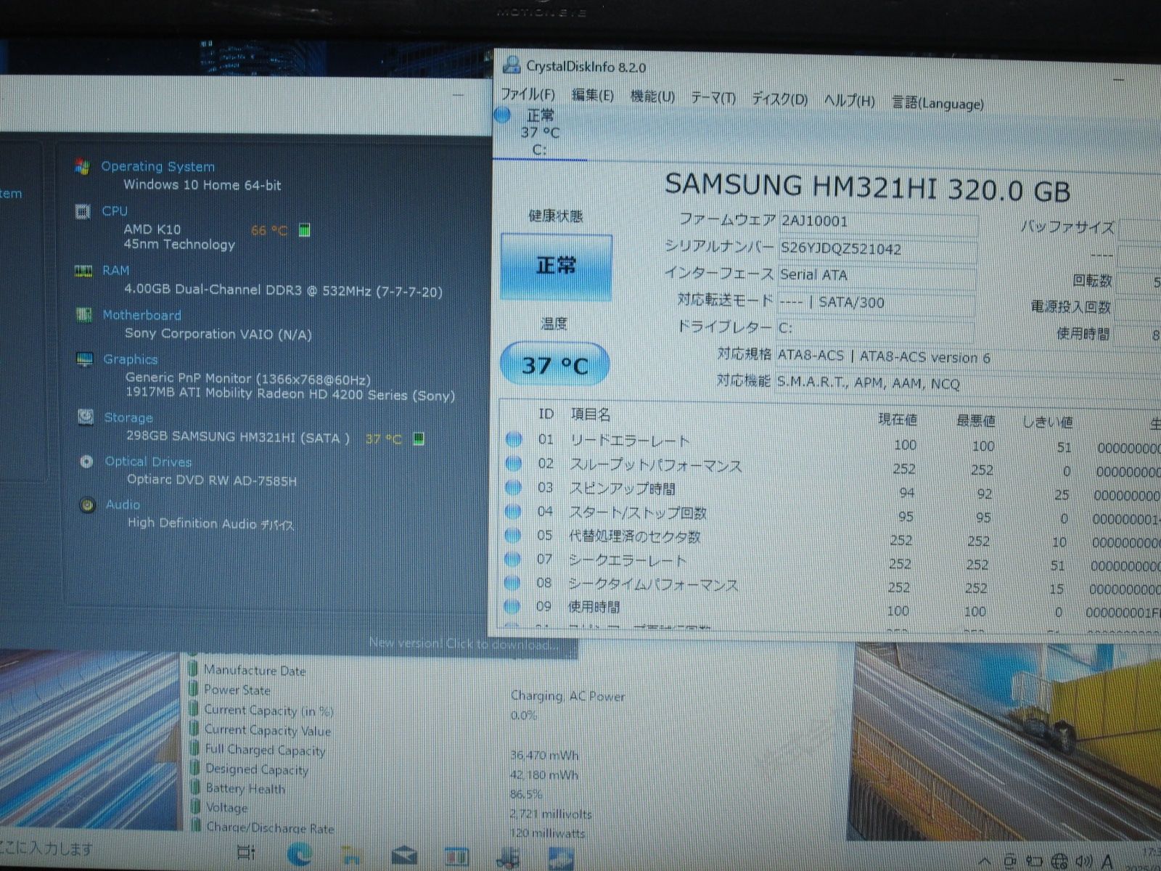Viewport: 1161px width, 871px height.
Task: Open File Explorer from the taskbar
Action: pos(352,855)
